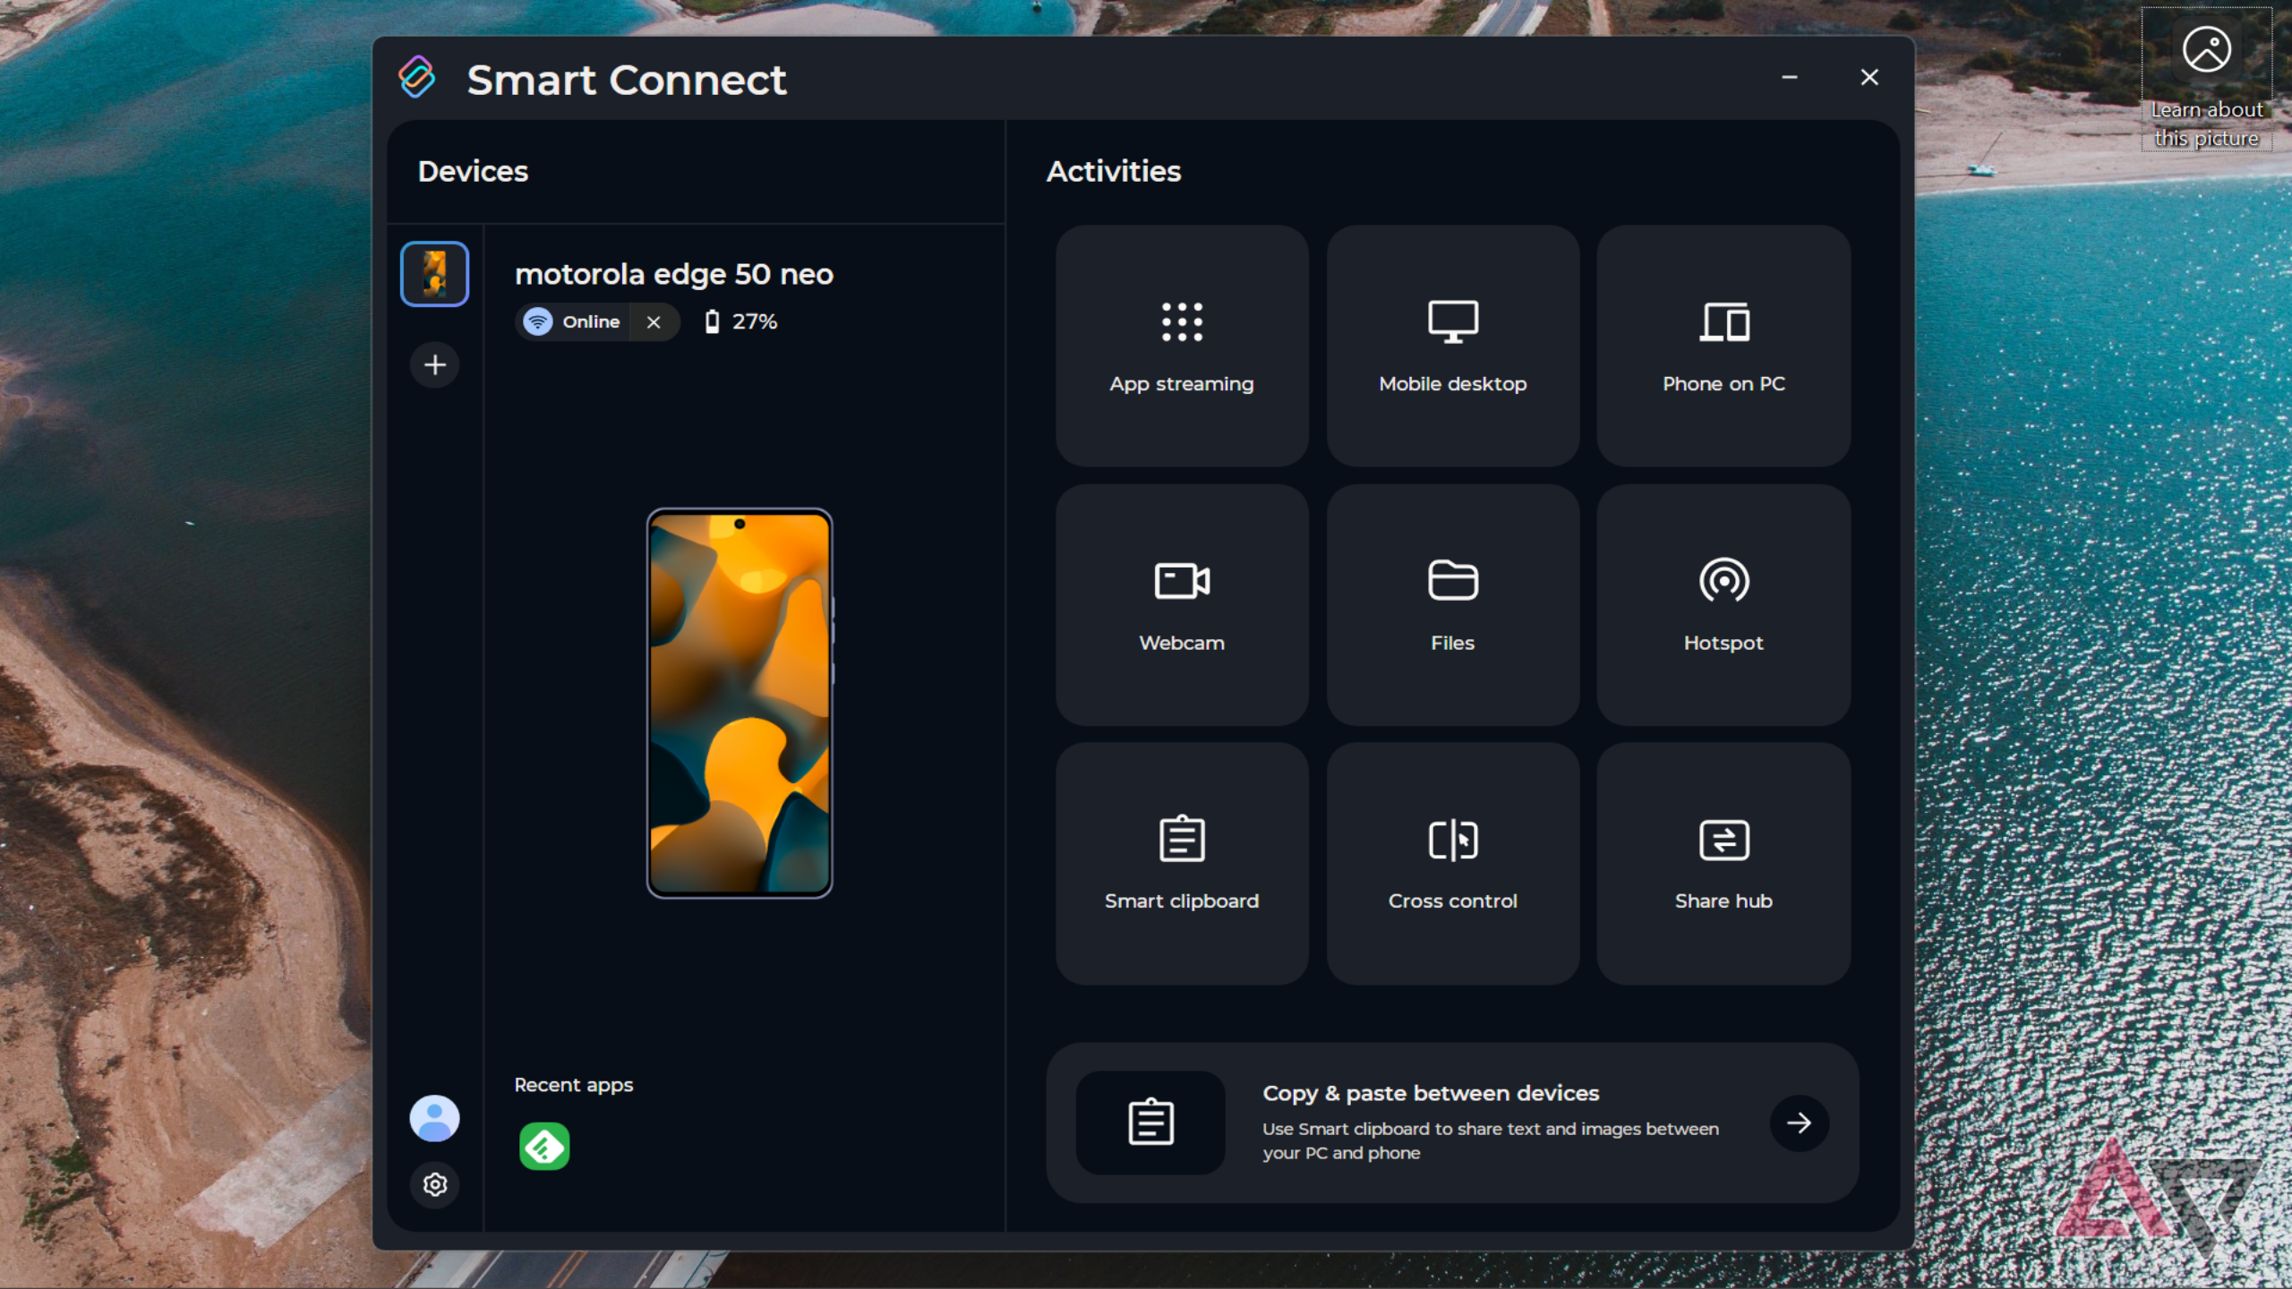The height and width of the screenshot is (1289, 2292).
Task: Open the Webcam activity
Action: click(x=1182, y=605)
